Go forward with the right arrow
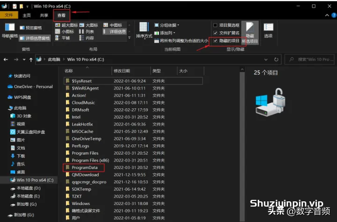 click(16, 60)
